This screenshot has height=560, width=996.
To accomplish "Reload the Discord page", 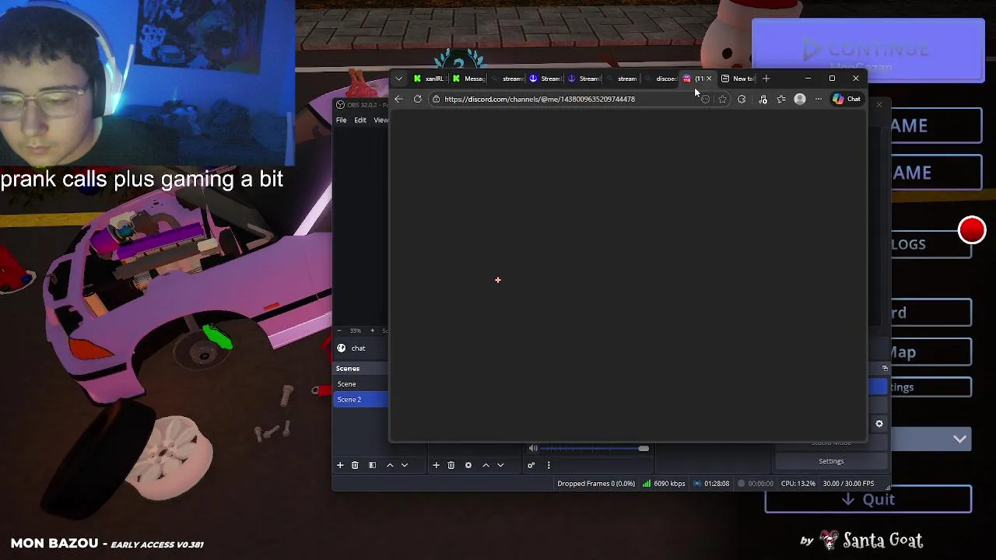I will point(417,99).
